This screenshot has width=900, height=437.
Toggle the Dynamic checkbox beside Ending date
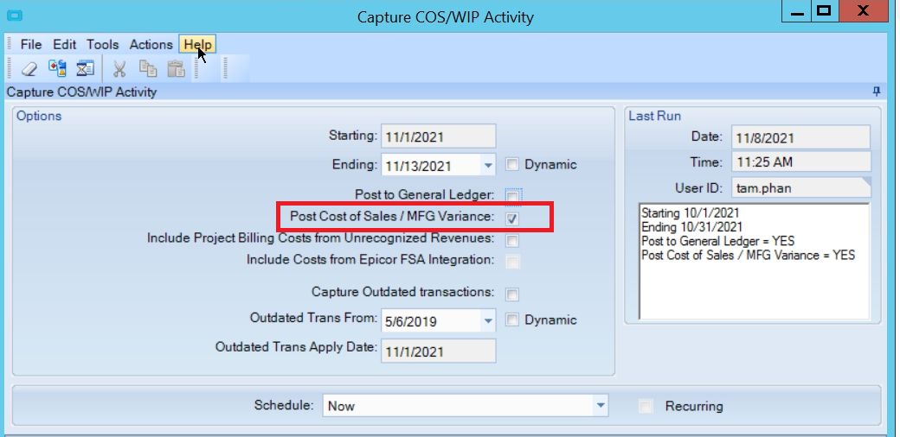coord(512,165)
